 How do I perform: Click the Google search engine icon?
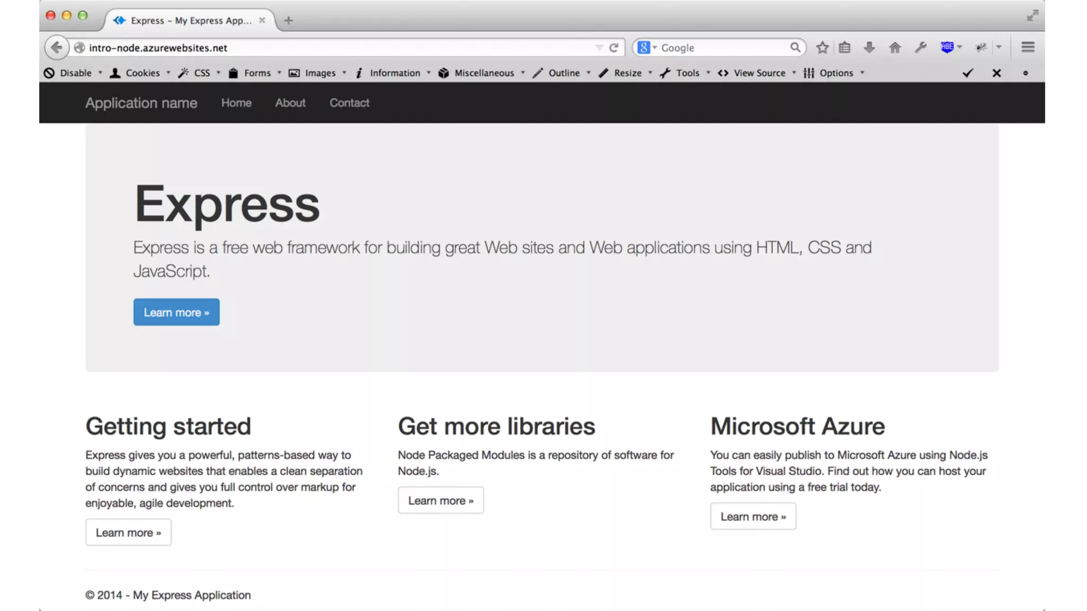click(643, 48)
